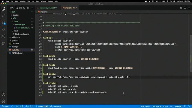The image size is (192, 108).
Task: Collapse all folders in explorer
Action: [28, 8]
